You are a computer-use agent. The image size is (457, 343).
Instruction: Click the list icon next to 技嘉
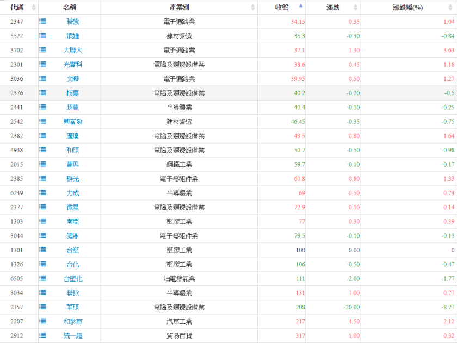(x=43, y=93)
